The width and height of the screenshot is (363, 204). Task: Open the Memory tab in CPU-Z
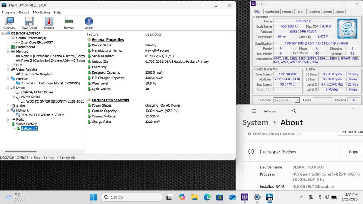[x=287, y=12]
